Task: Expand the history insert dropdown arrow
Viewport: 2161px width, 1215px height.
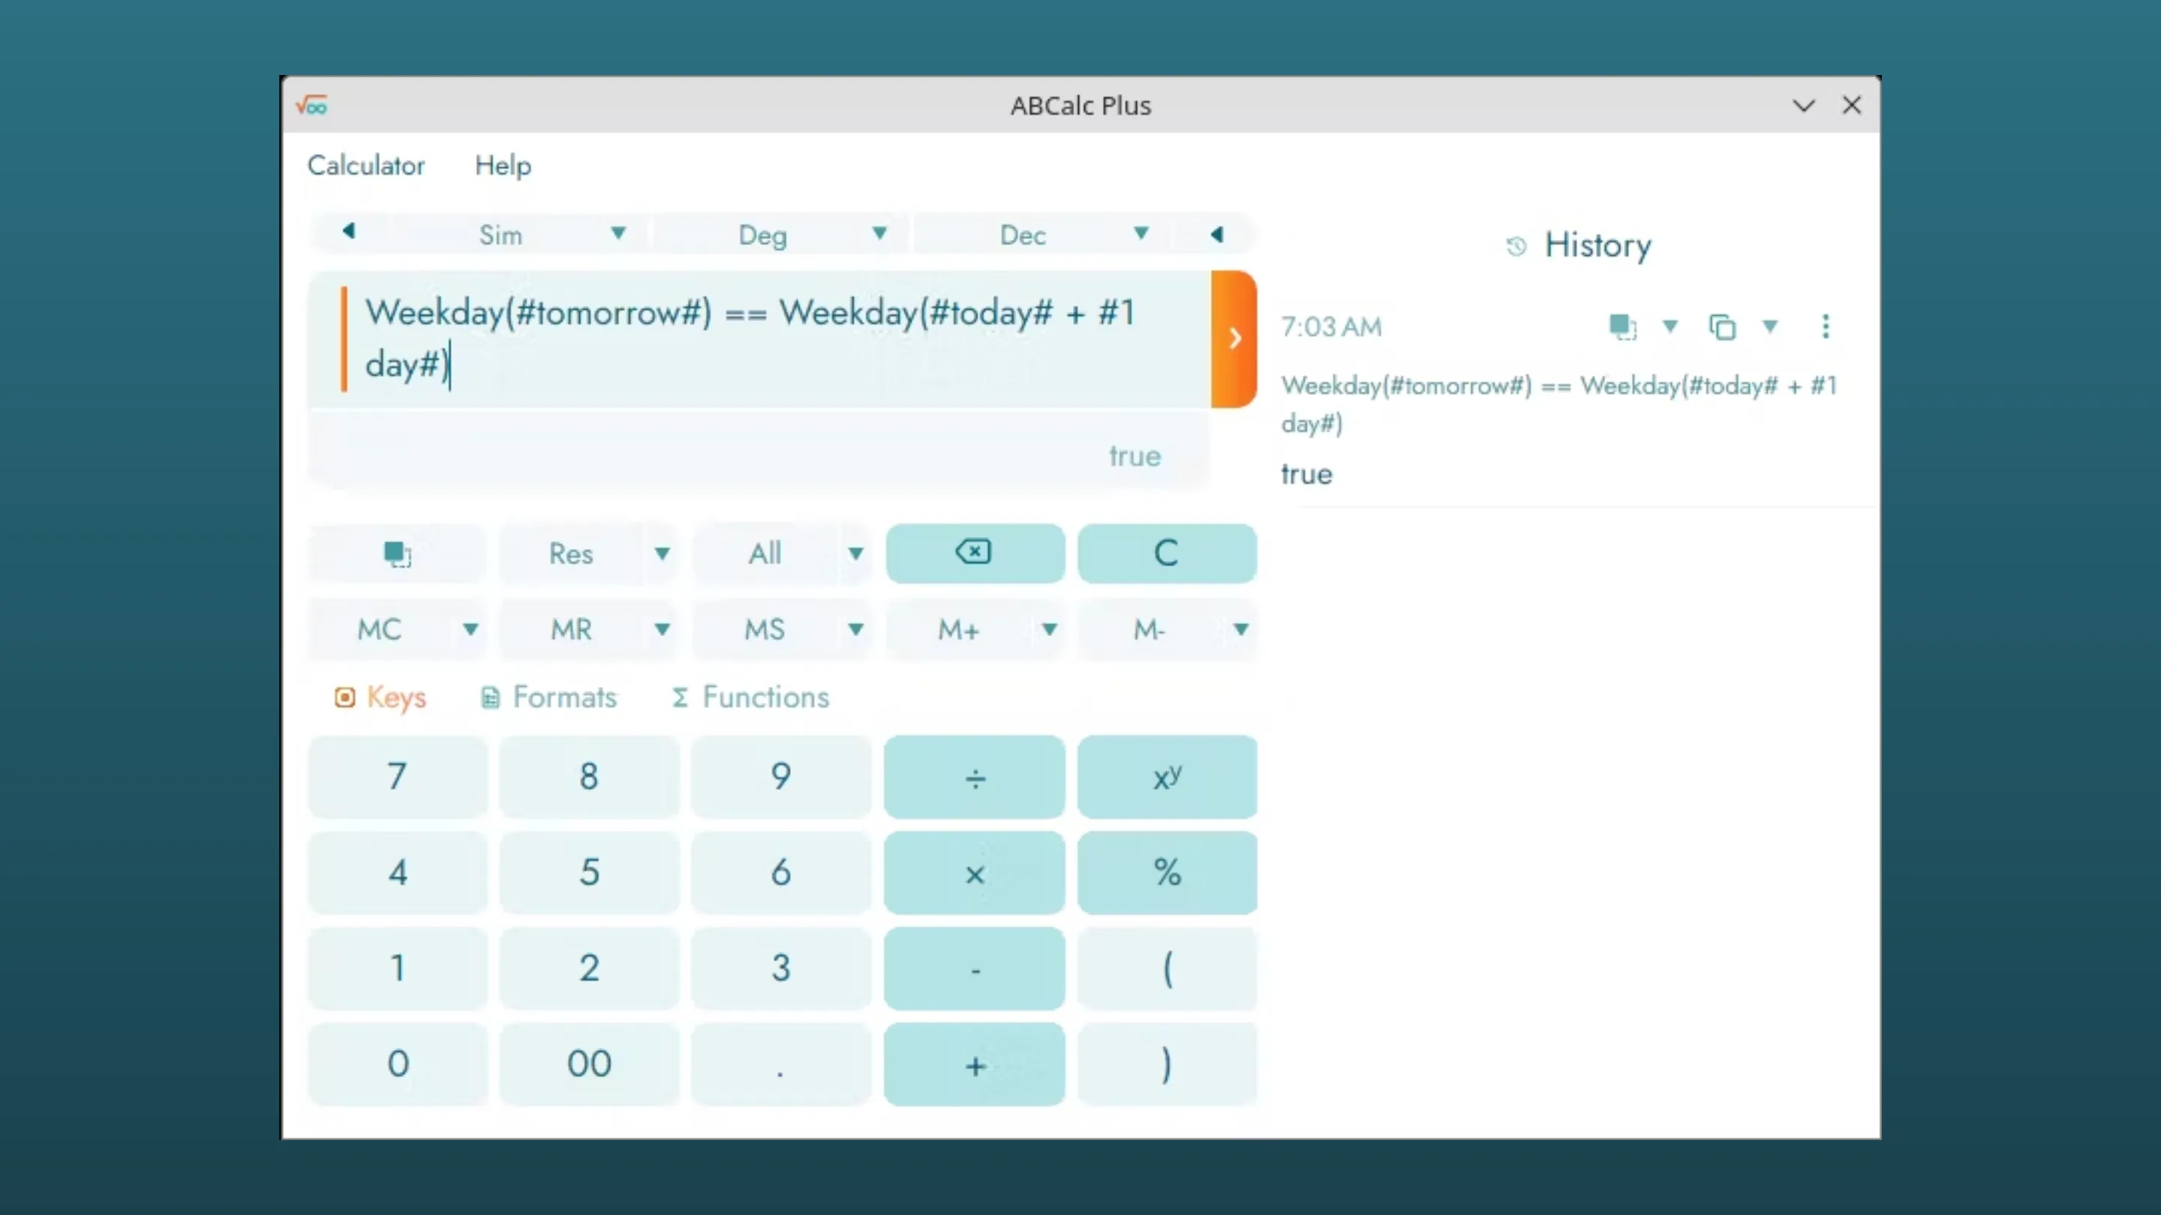Action: click(1670, 326)
